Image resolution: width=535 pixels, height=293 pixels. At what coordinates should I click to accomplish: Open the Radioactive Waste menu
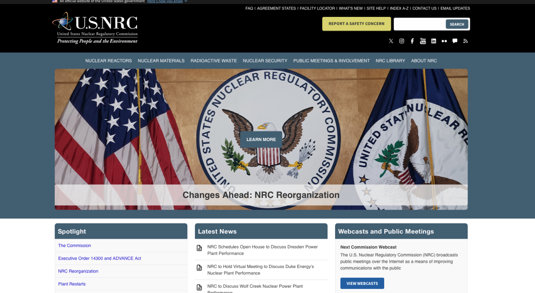pos(213,61)
